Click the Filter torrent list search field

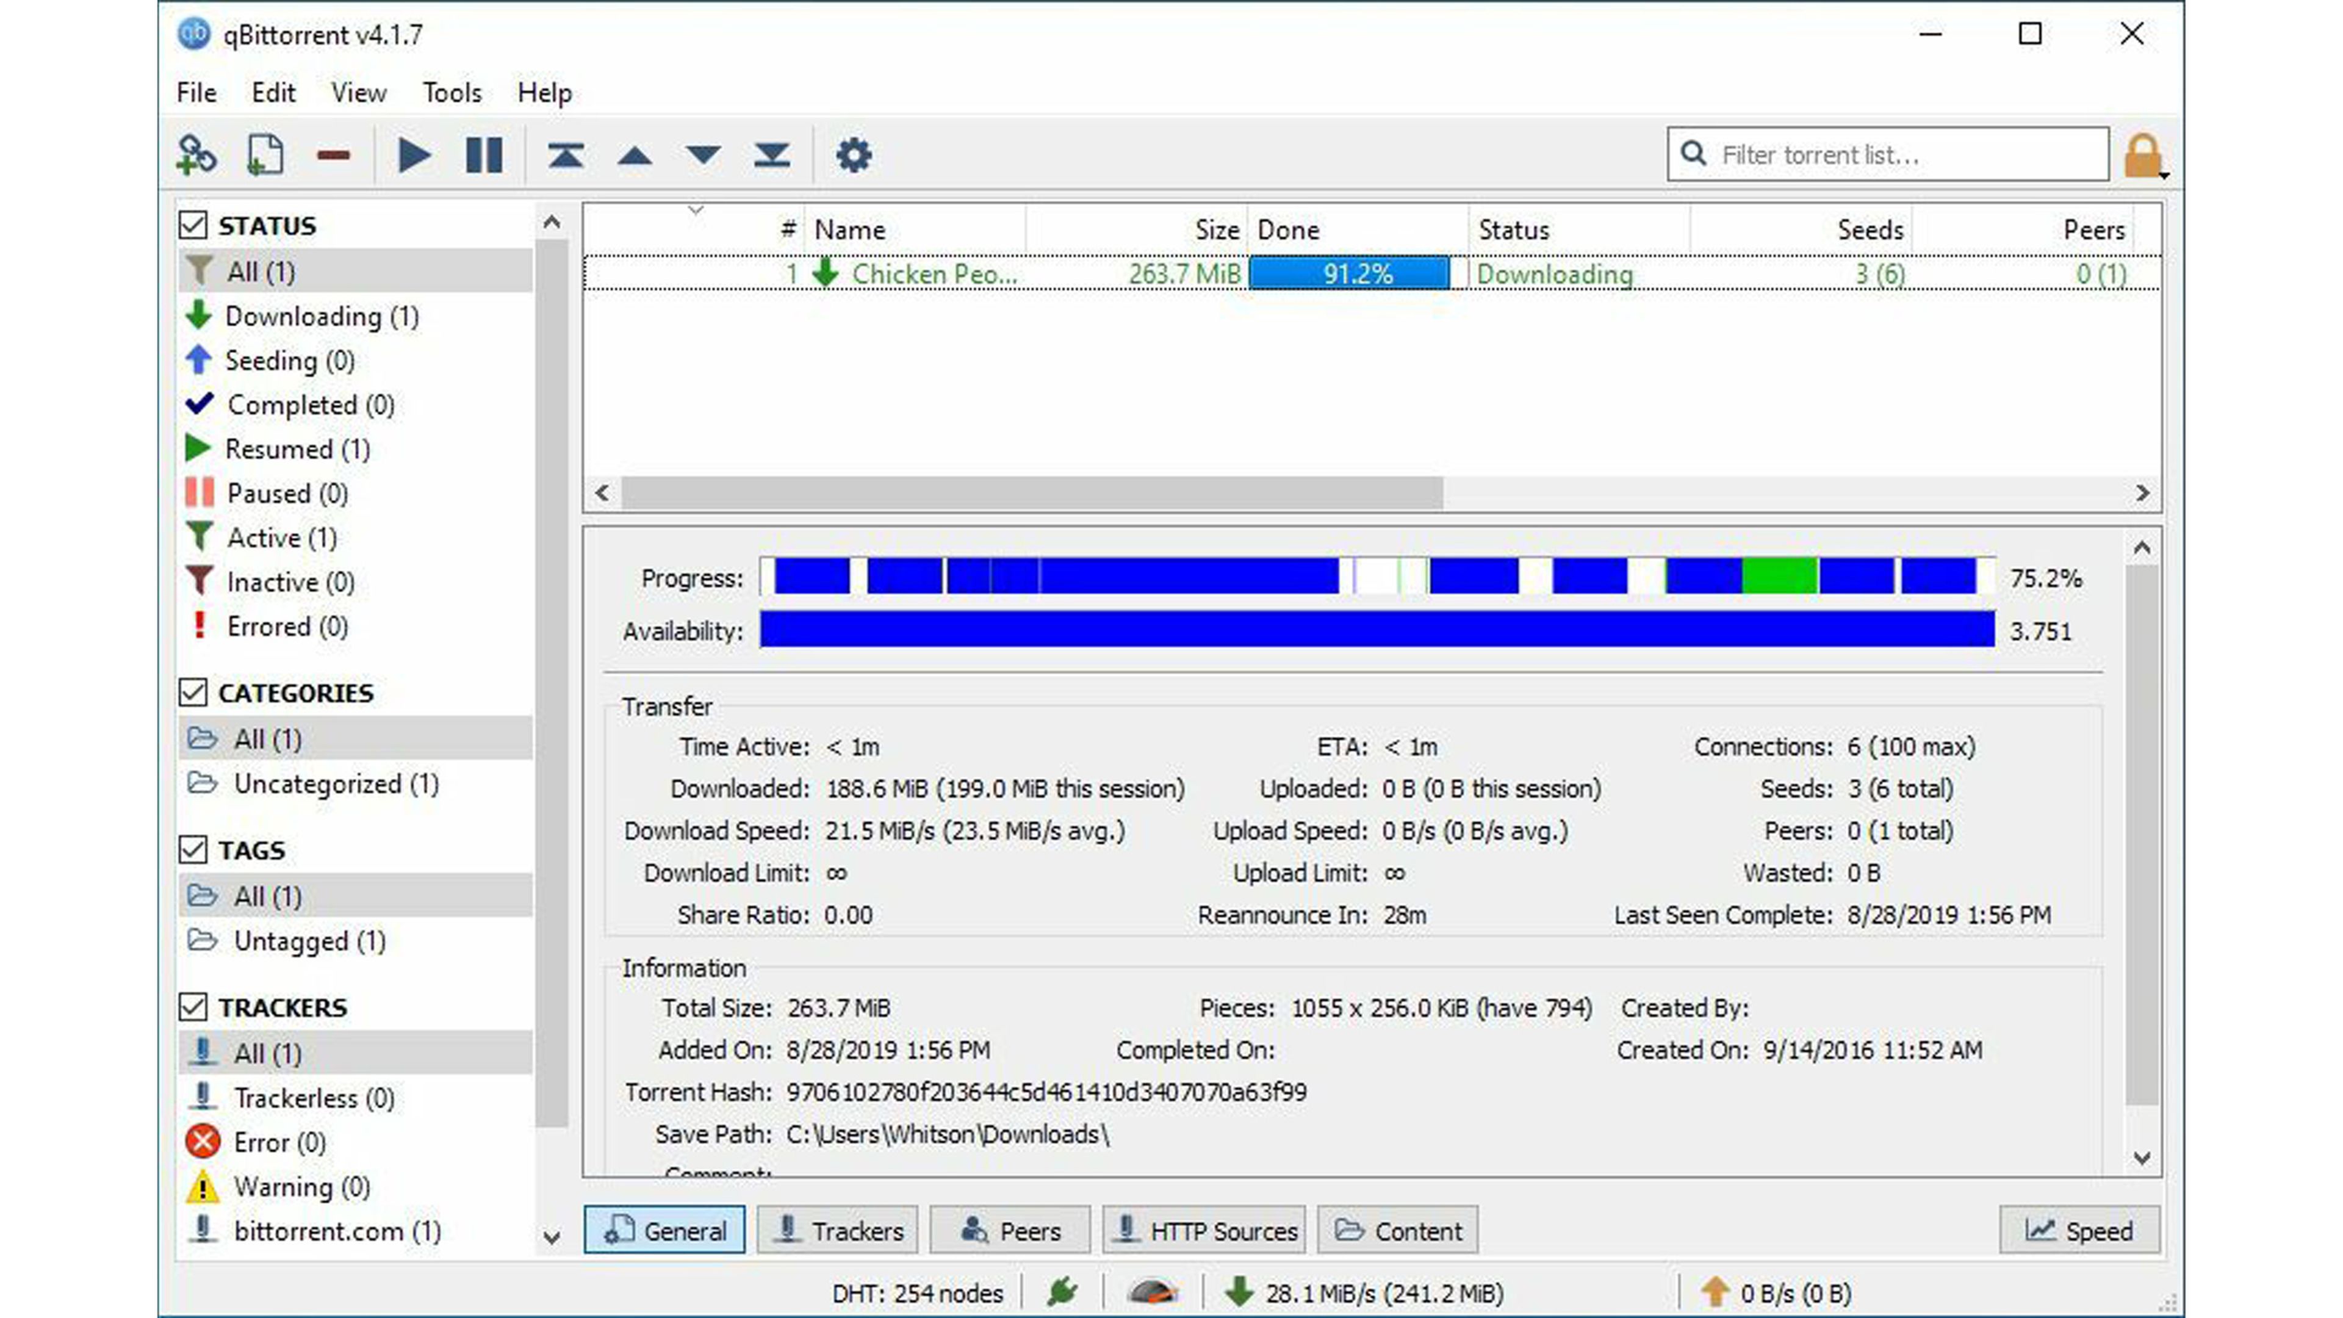[x=1888, y=154]
